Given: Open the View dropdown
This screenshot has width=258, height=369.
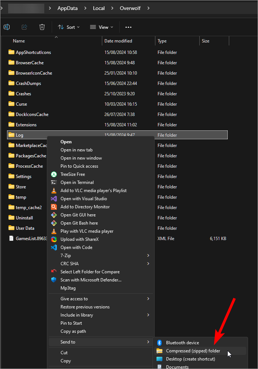Looking at the screenshot, I should pos(102,27).
